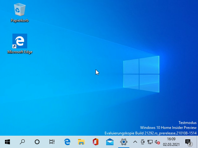198x148 pixels.
Task: Open the Office app in taskbar
Action: 96,142
